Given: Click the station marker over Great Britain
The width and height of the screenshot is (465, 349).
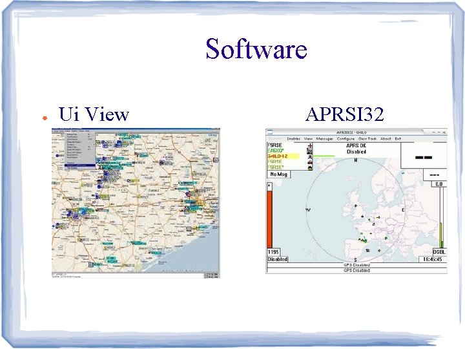Looking at the screenshot, I should 356,206.
